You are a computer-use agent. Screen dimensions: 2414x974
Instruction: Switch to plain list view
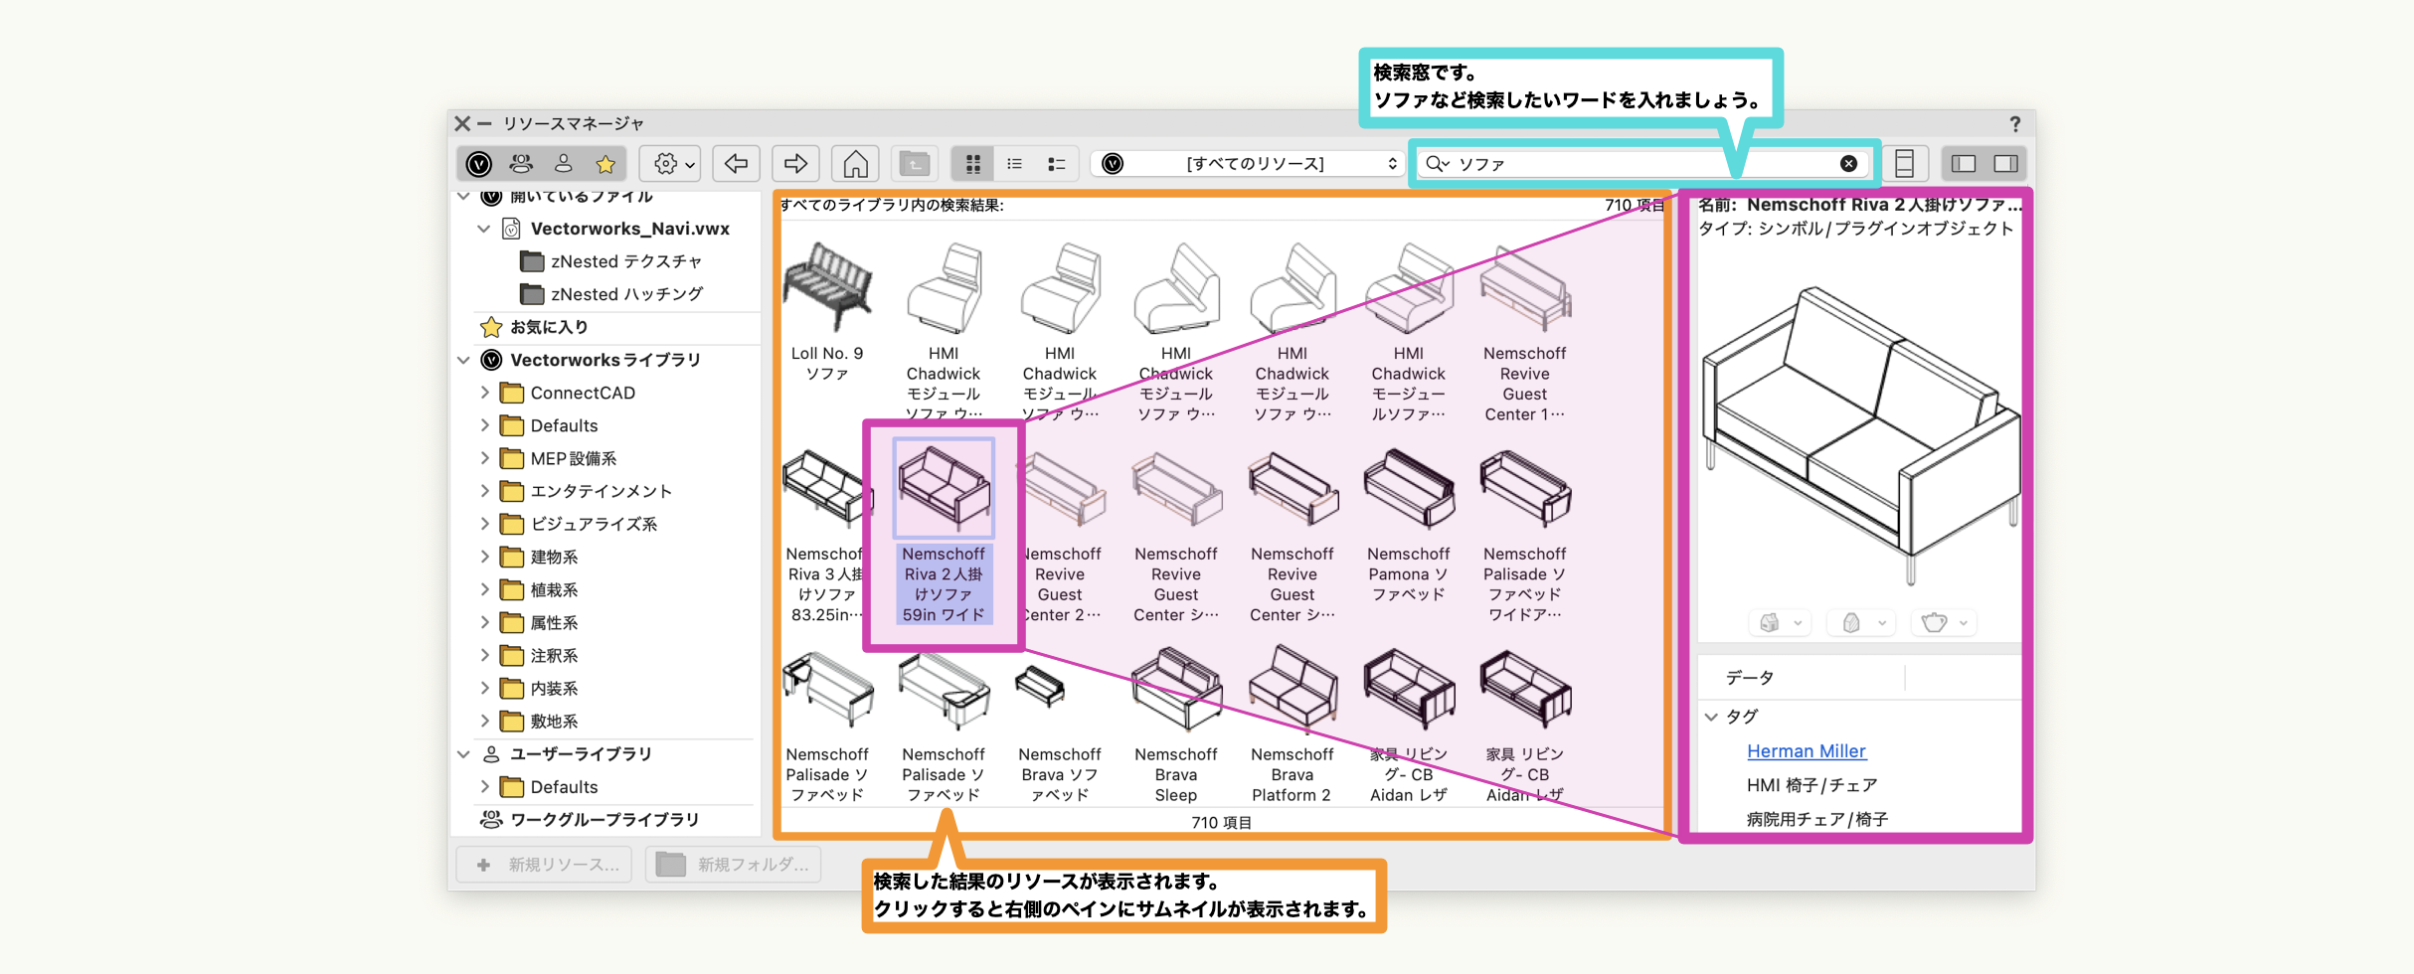coord(1014,164)
